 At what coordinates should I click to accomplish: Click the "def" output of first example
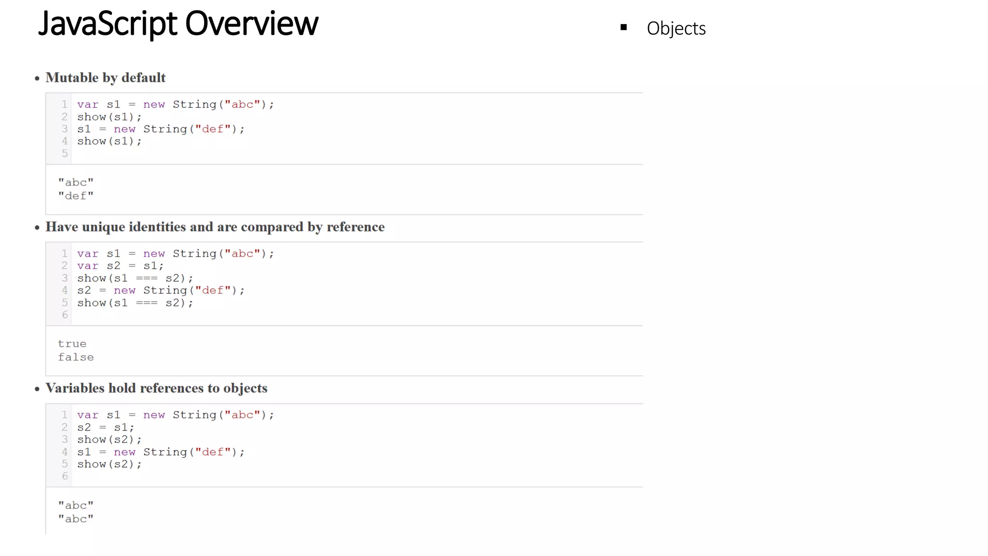coord(76,196)
